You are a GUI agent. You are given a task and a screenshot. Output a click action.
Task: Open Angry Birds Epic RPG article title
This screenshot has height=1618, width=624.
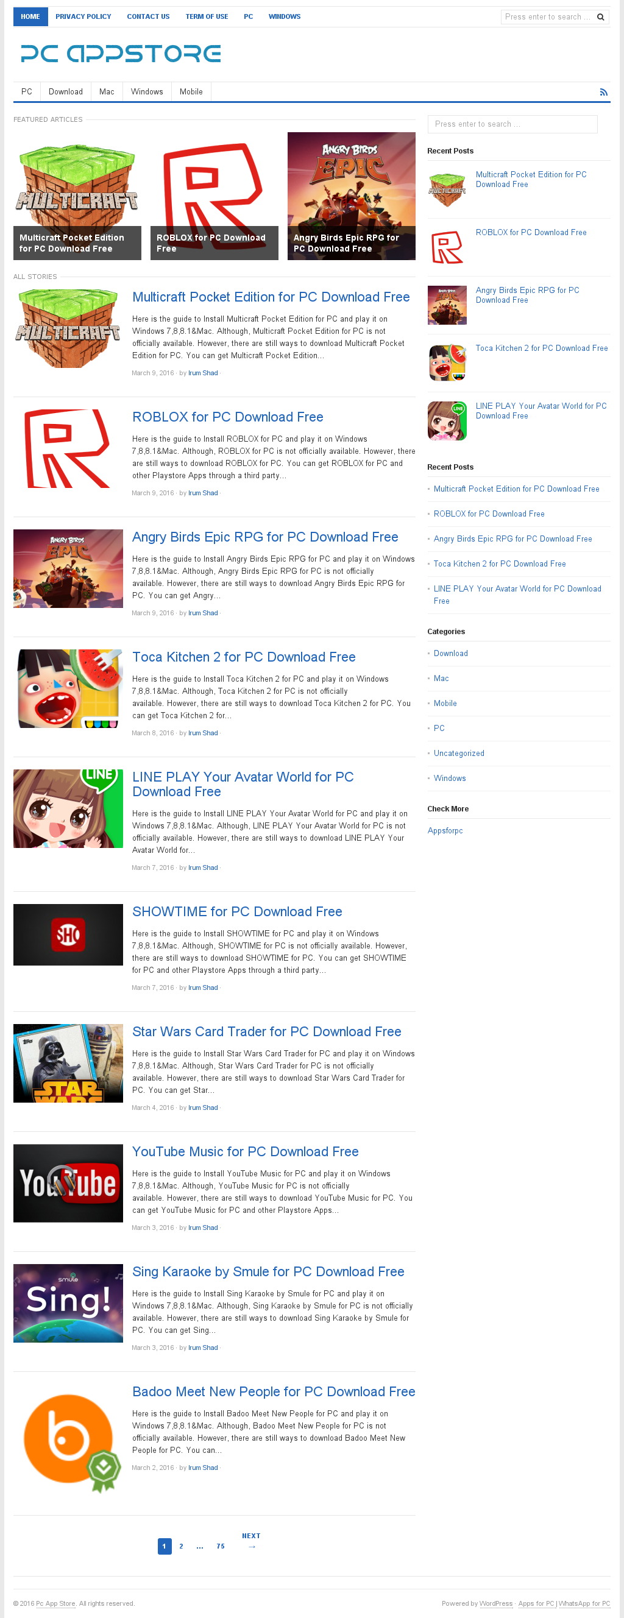(264, 537)
